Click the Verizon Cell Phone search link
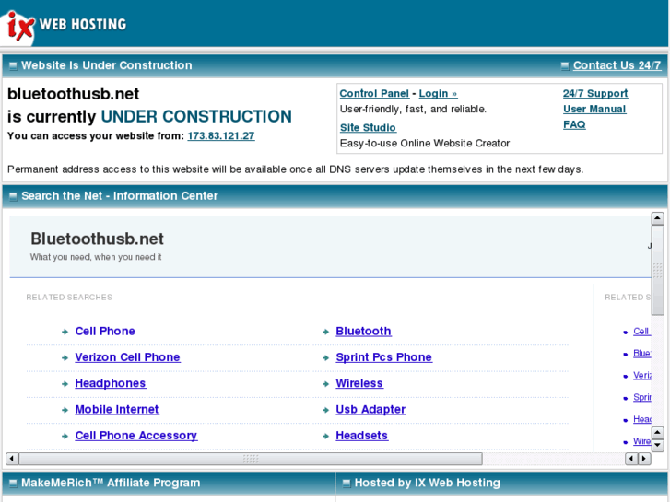 [127, 357]
